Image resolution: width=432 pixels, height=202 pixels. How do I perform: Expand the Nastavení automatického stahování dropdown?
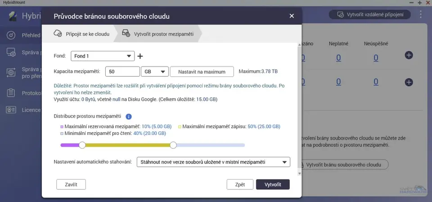point(213,162)
